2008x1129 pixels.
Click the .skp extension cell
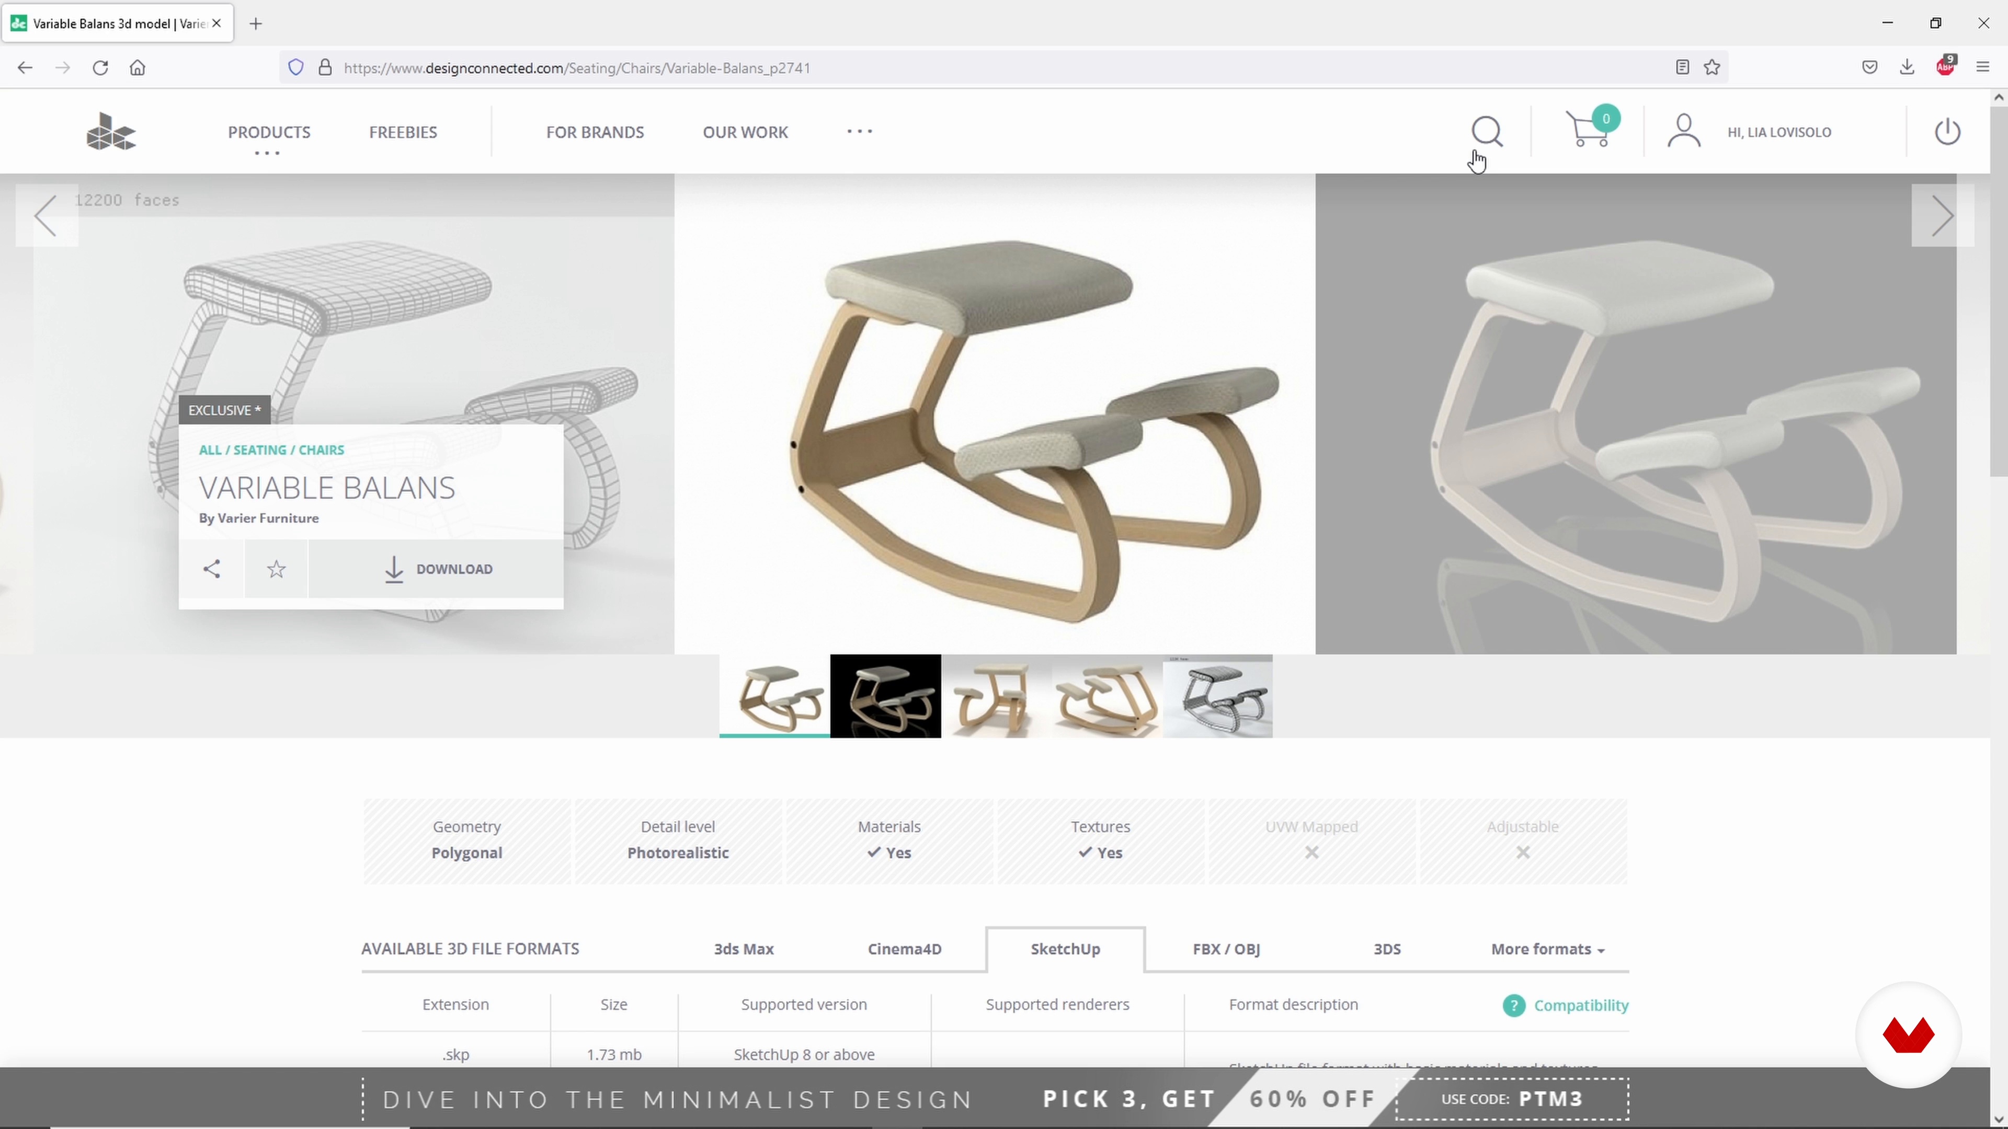pyautogui.click(x=455, y=1054)
